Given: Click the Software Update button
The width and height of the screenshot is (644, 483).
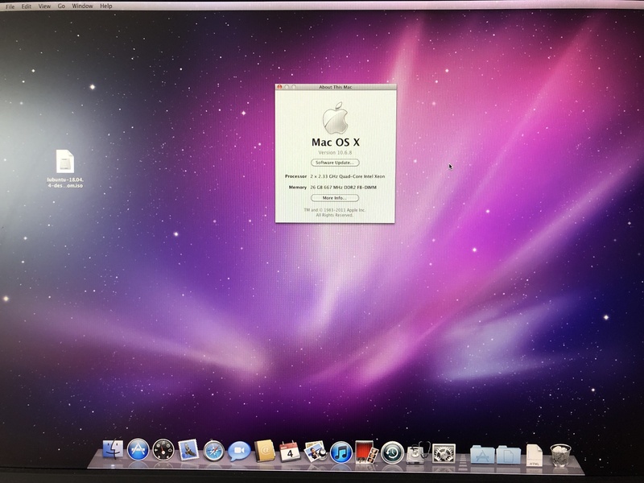Looking at the screenshot, I should [x=335, y=163].
